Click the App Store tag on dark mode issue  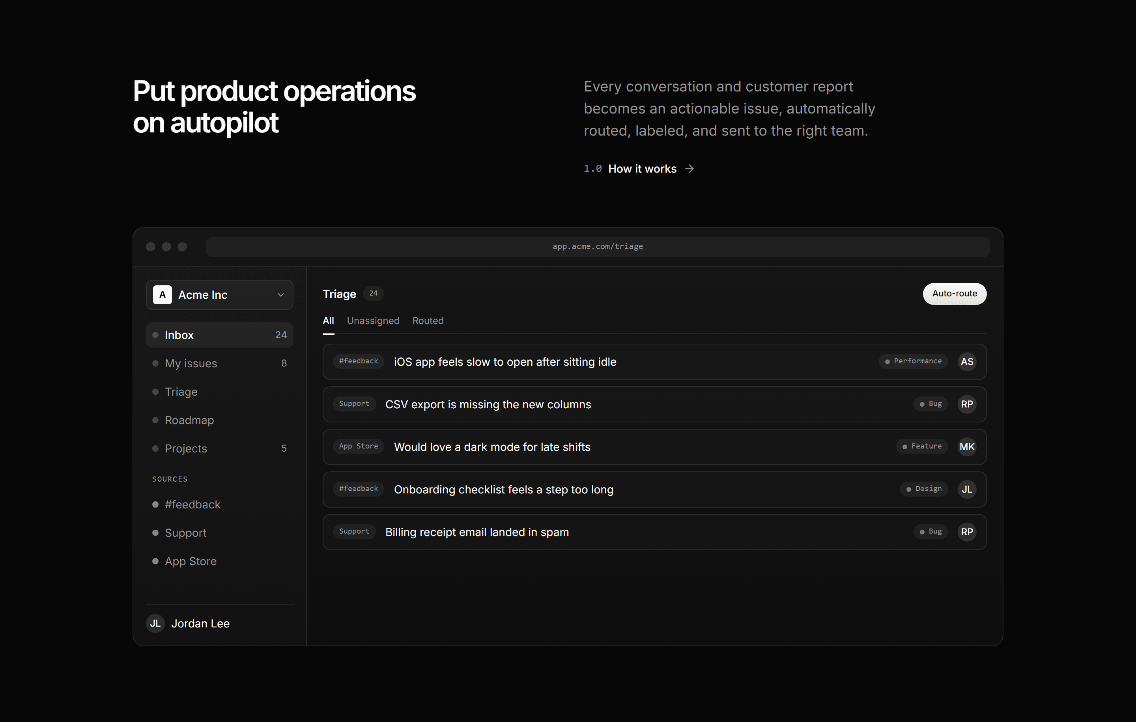coord(359,446)
